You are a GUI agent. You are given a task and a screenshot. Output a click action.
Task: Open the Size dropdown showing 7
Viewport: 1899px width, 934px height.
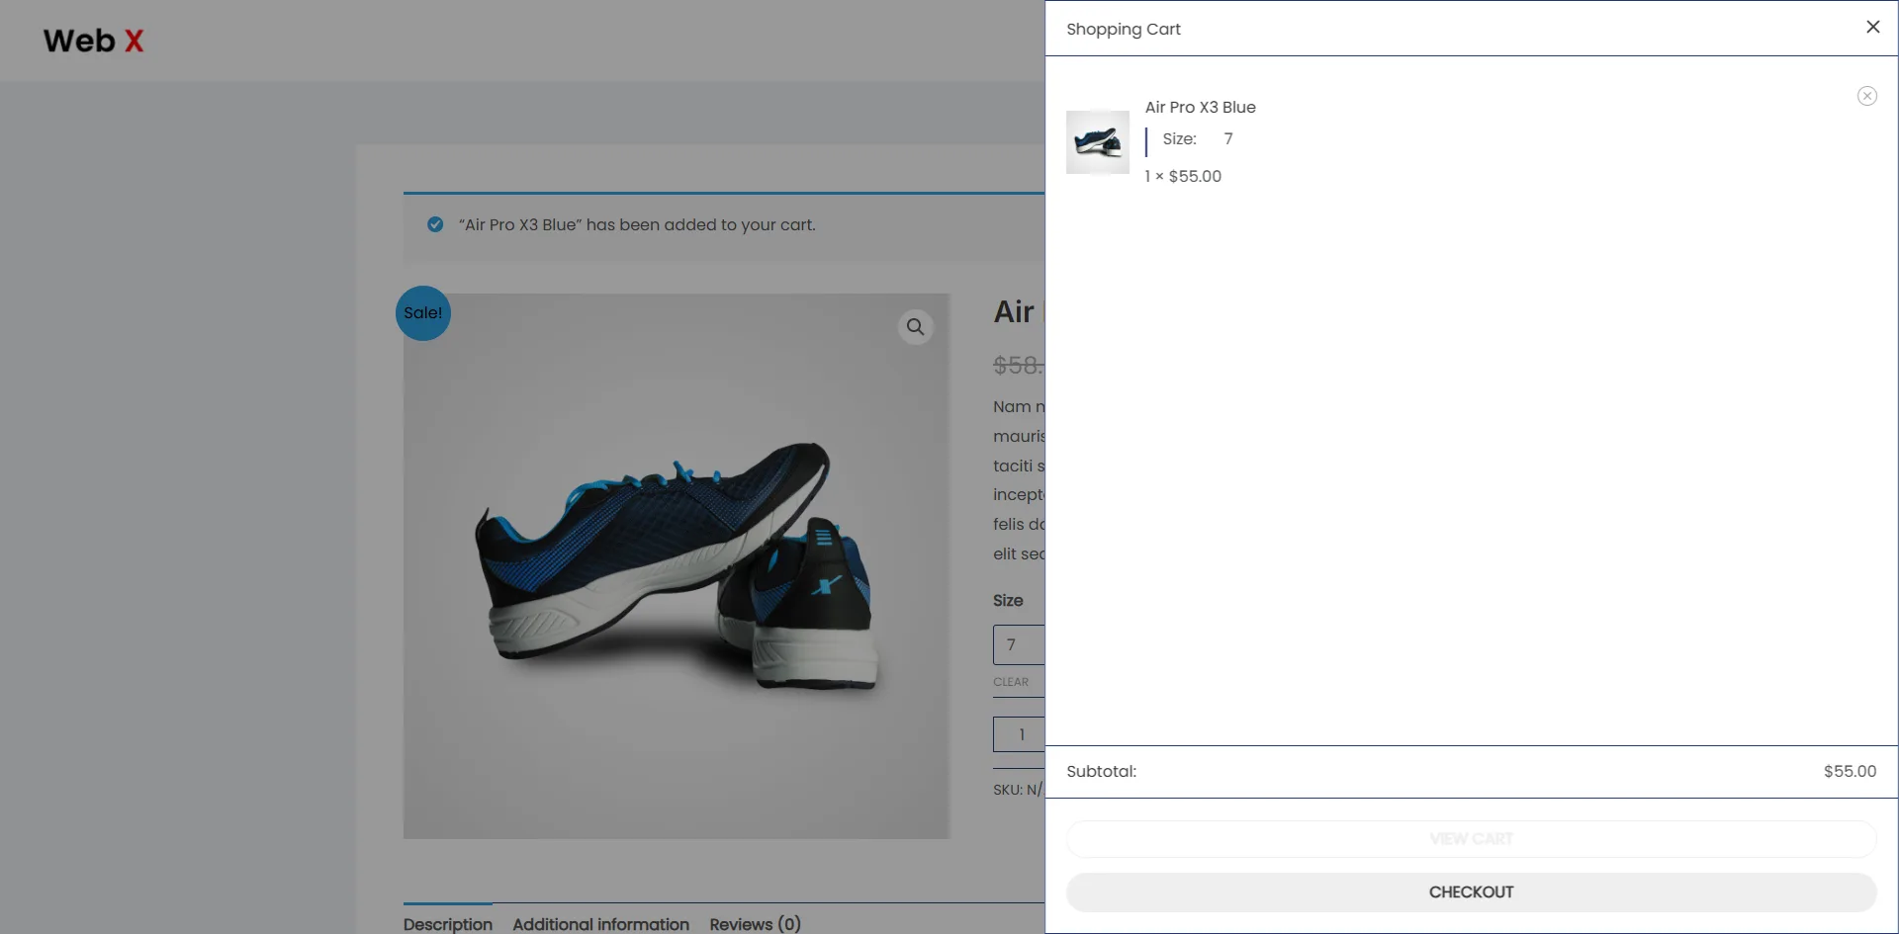1019,644
